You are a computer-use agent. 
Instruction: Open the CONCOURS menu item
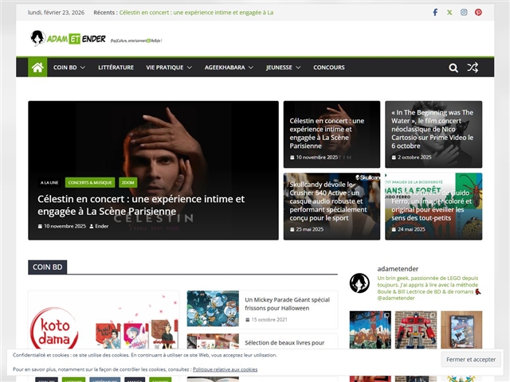pos(329,68)
